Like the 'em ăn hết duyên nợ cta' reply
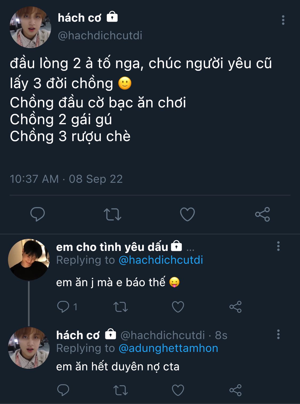The image size is (300, 404). tap(178, 390)
